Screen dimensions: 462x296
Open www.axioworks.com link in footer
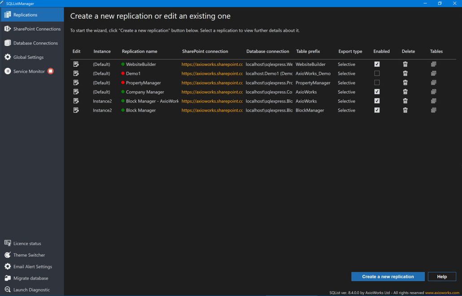click(x=442, y=293)
